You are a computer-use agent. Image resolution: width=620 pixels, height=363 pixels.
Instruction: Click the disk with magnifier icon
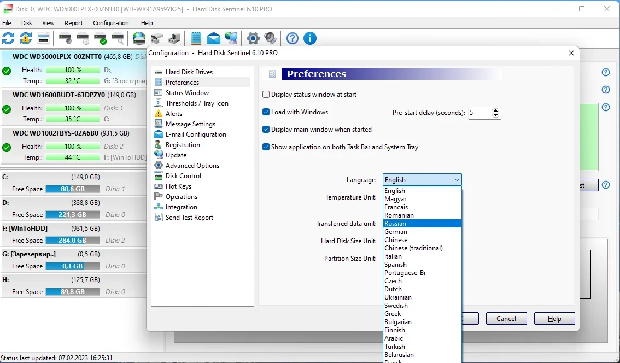[118, 39]
